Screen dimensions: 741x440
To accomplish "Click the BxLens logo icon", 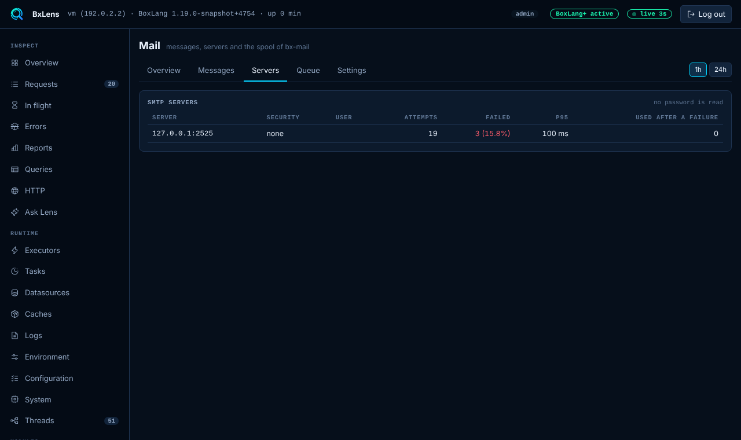I will pos(17,14).
